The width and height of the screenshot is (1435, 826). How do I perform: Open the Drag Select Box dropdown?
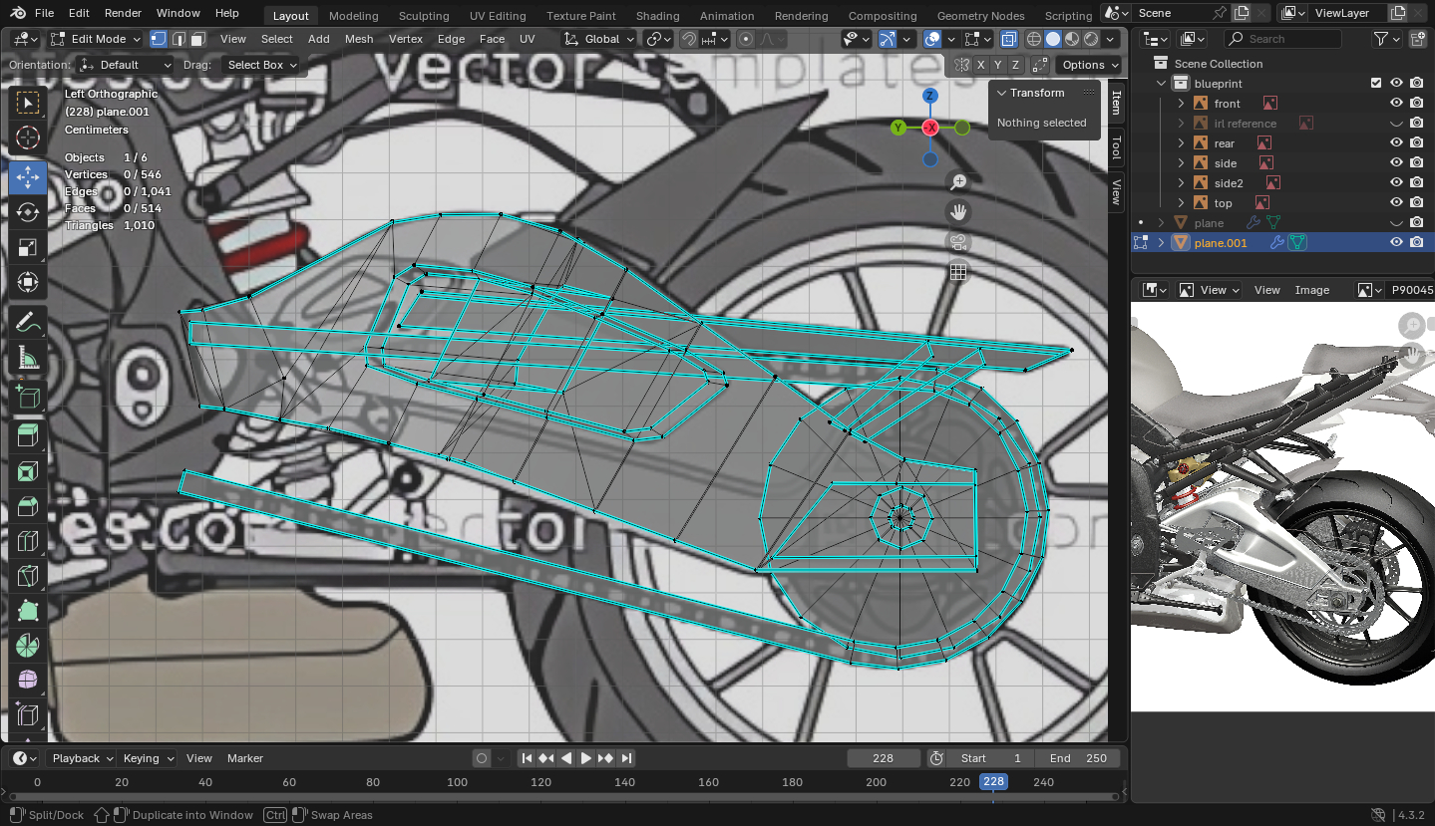point(261,65)
